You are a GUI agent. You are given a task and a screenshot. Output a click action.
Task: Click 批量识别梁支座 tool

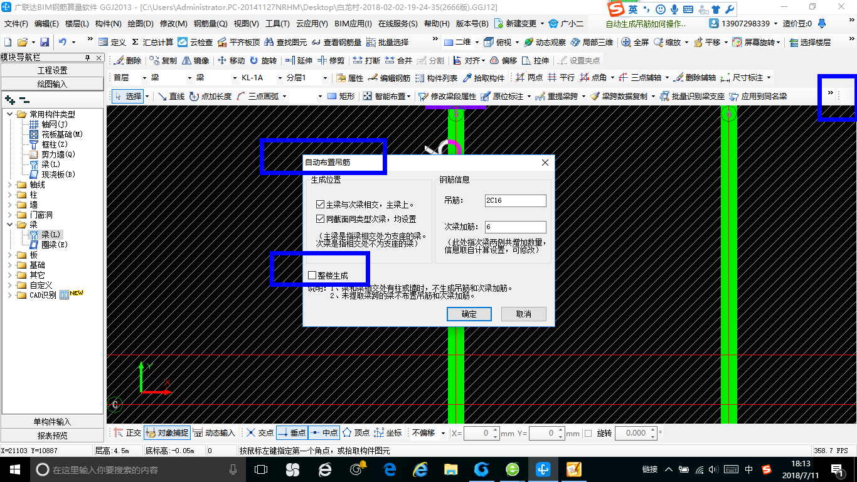click(x=691, y=97)
